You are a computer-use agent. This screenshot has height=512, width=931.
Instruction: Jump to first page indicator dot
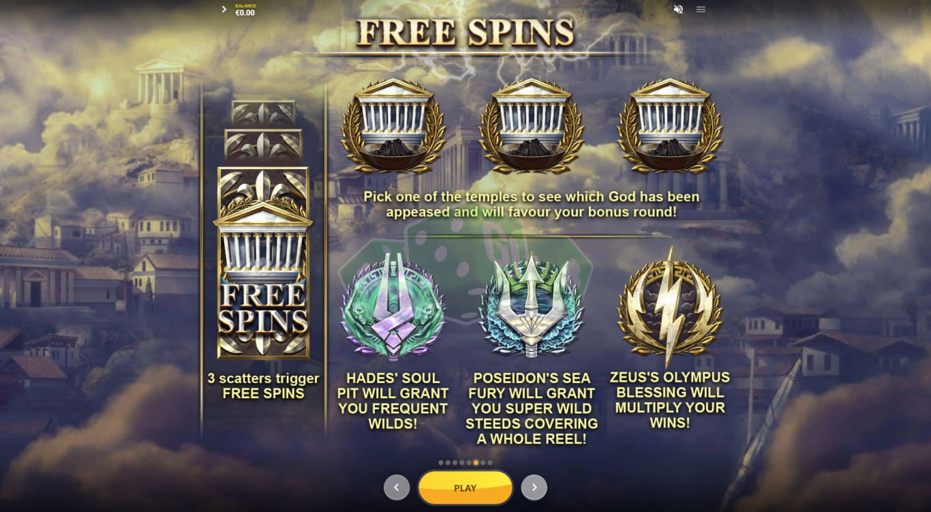pyautogui.click(x=441, y=463)
